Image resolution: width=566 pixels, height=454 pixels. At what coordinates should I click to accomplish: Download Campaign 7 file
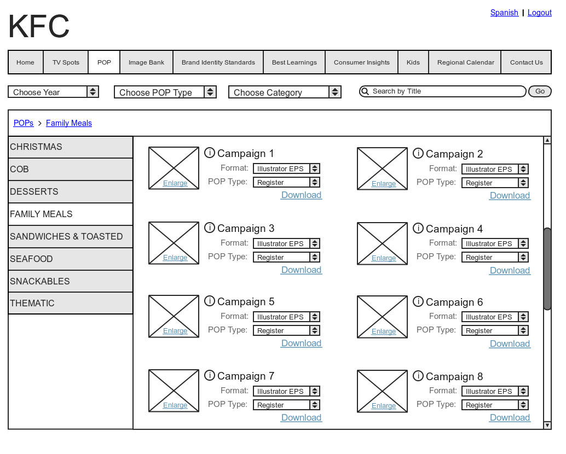click(302, 417)
